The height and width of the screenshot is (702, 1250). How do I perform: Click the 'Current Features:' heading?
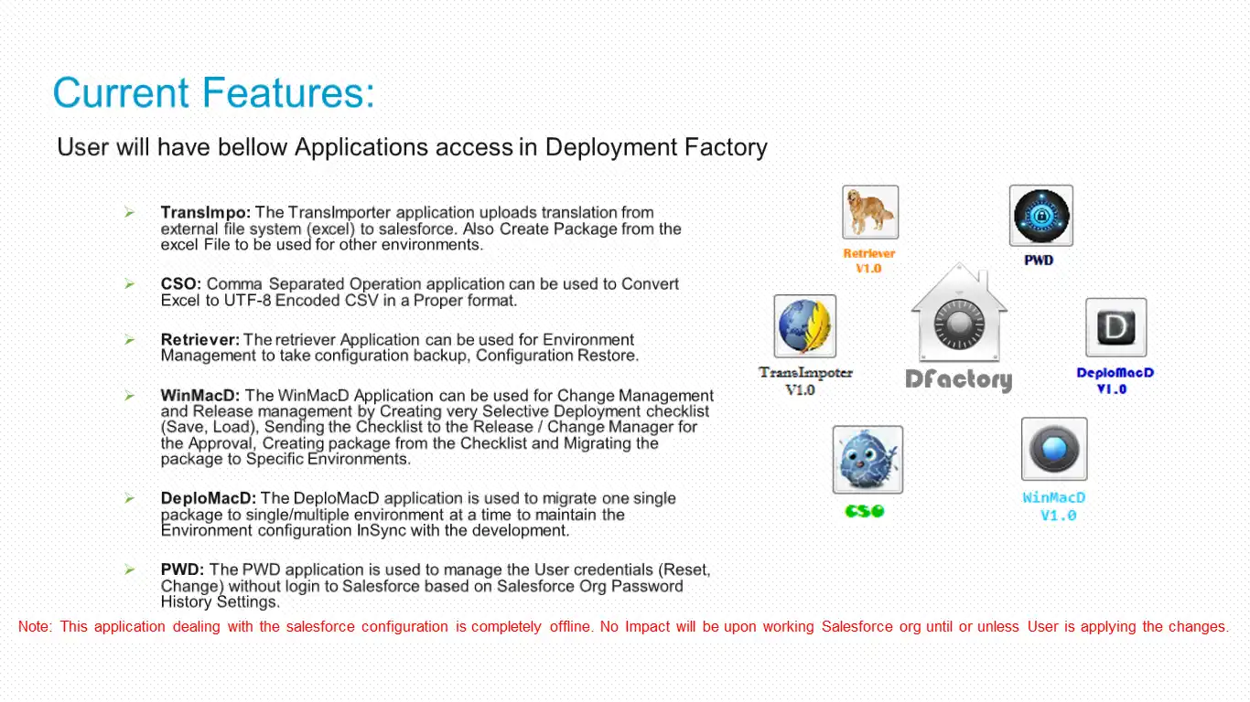pyautogui.click(x=214, y=92)
